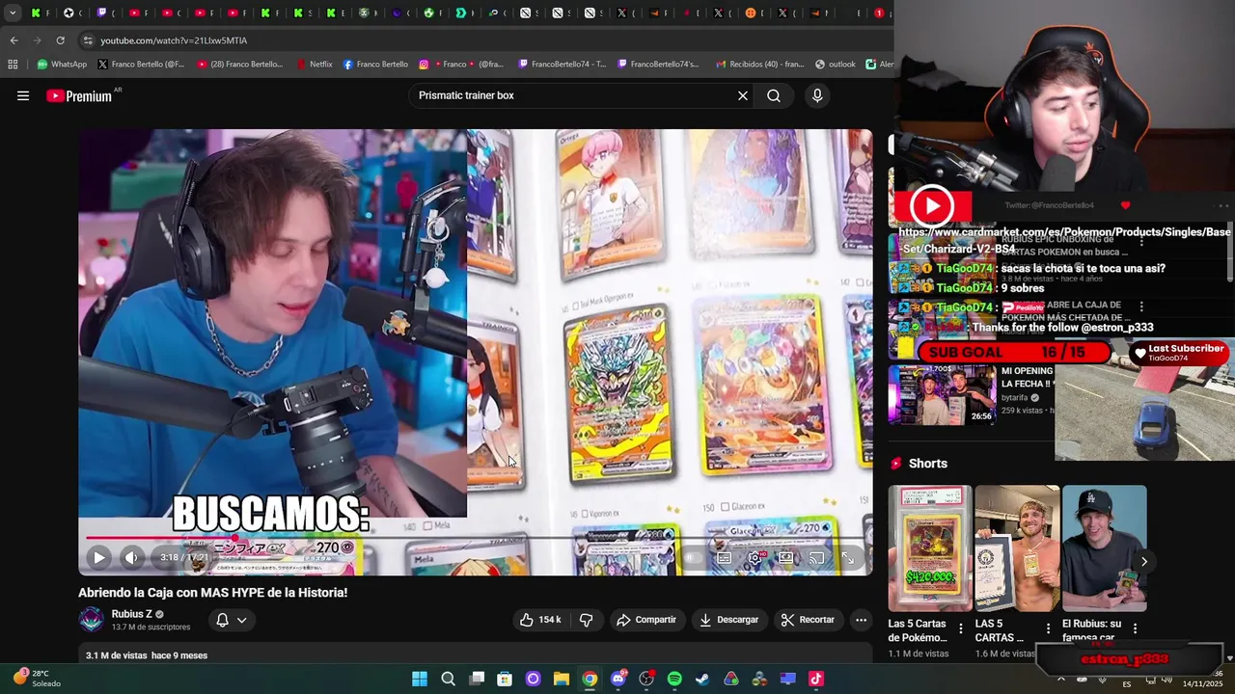Clear the search text with the X
Image resolution: width=1235 pixels, height=694 pixels.
click(x=743, y=95)
